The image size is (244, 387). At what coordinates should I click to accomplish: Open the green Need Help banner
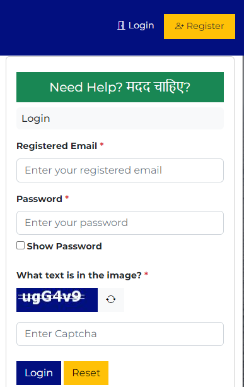[x=120, y=87]
